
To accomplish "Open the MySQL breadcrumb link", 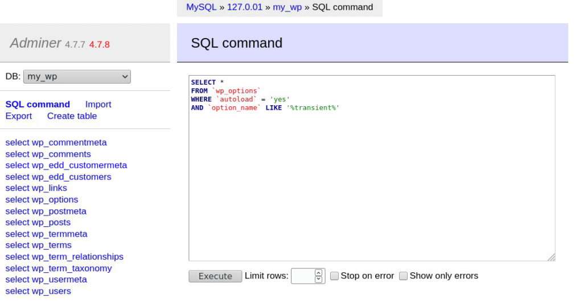I will (202, 7).
